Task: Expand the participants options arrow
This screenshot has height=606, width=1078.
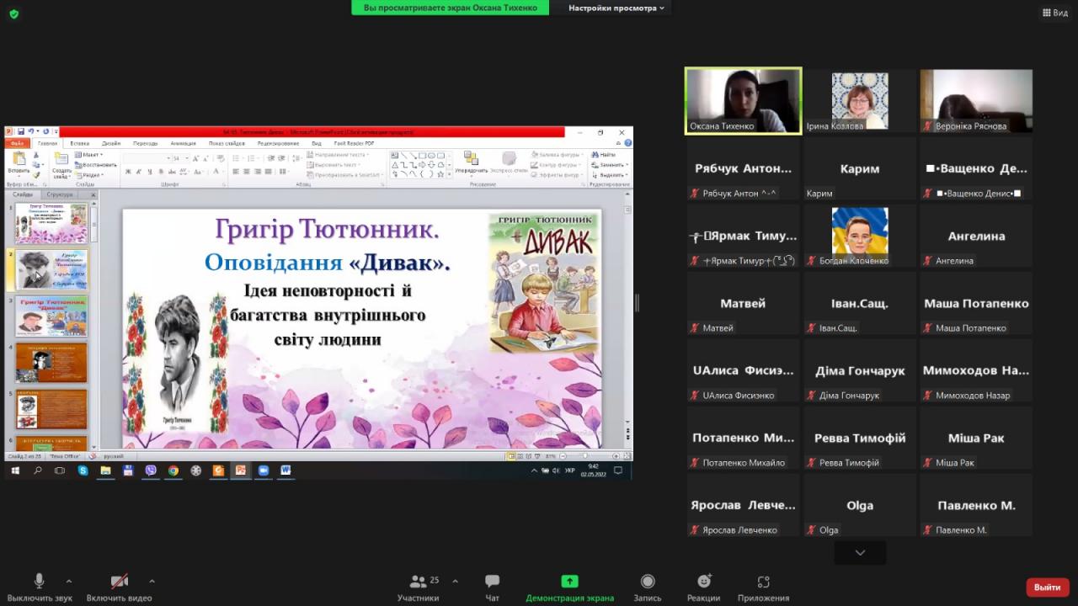Action: 455,581
